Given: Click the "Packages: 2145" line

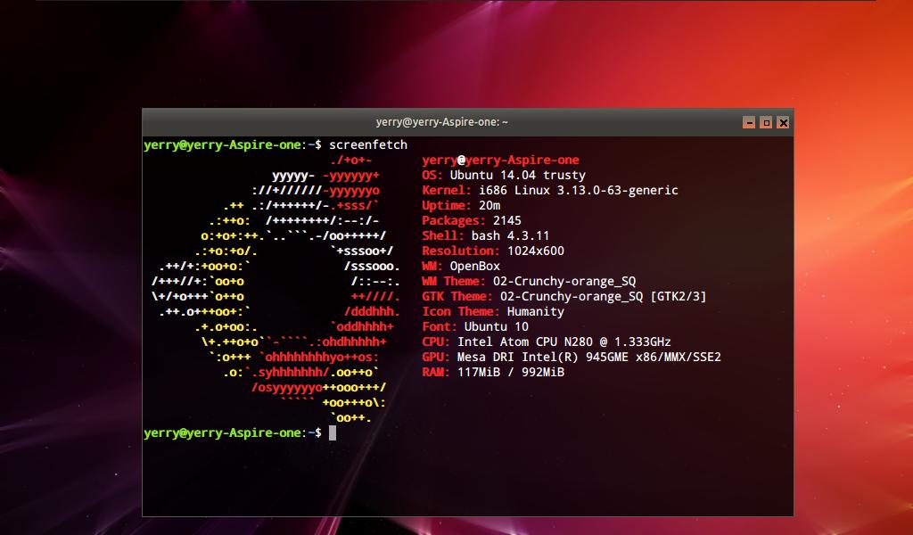Looking at the screenshot, I should click(x=472, y=220).
